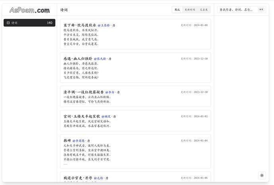Open the poem 塞下曲·饮马渡秋水

[x=80, y=25]
